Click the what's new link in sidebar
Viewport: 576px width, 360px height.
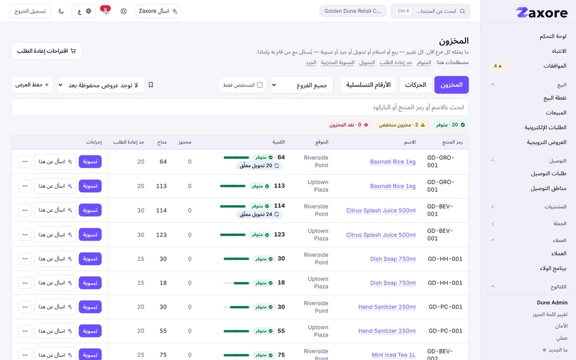555,350
